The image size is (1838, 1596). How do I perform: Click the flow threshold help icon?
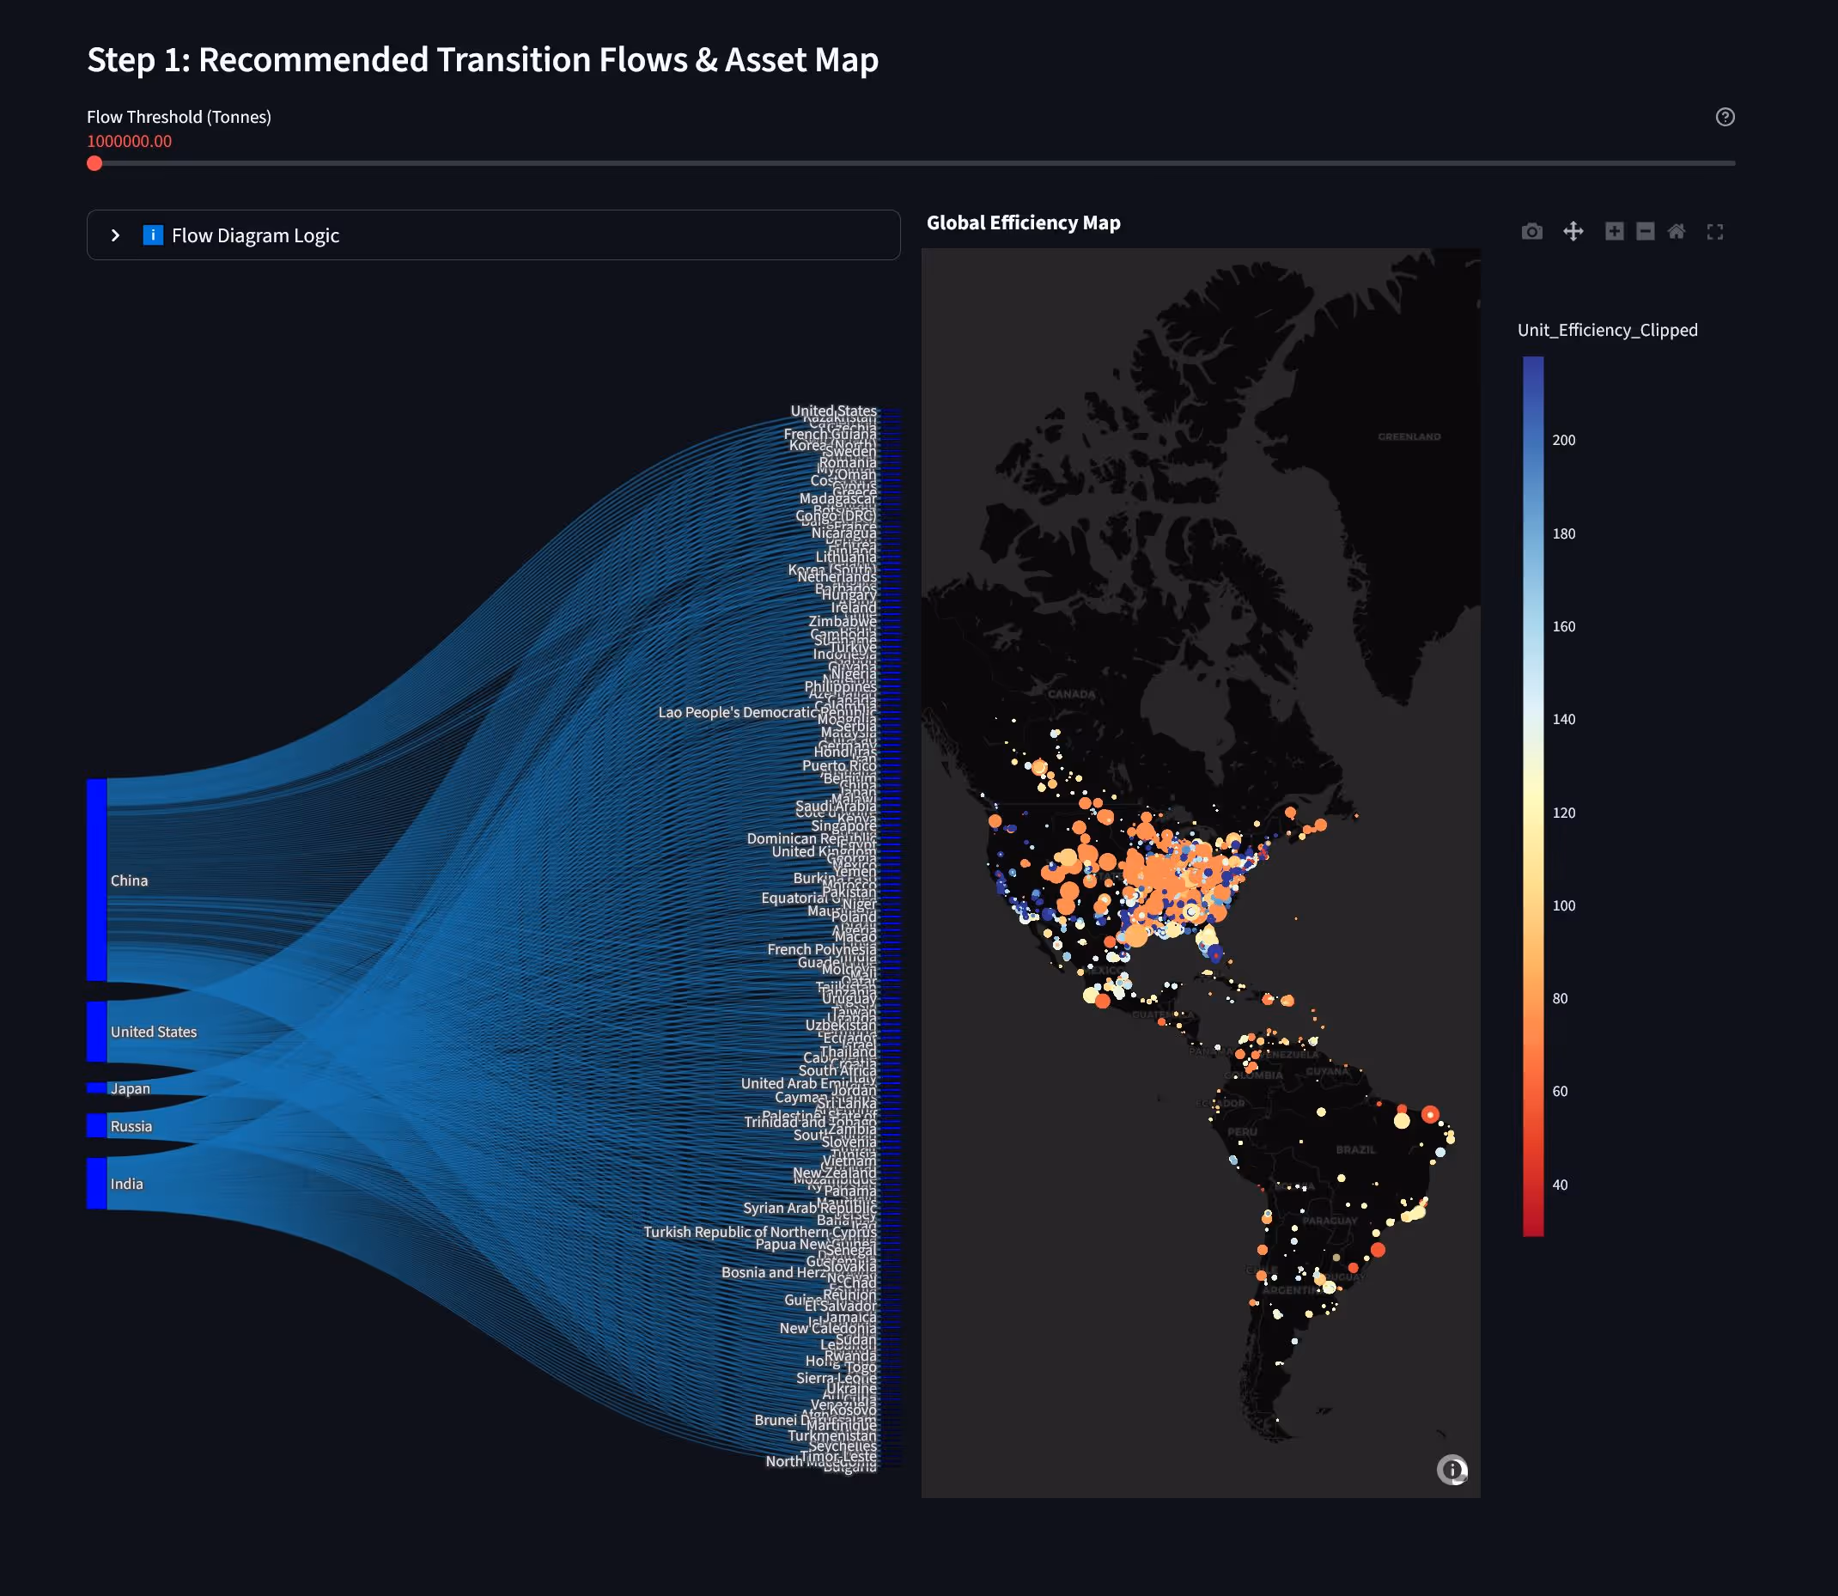coord(1725,117)
